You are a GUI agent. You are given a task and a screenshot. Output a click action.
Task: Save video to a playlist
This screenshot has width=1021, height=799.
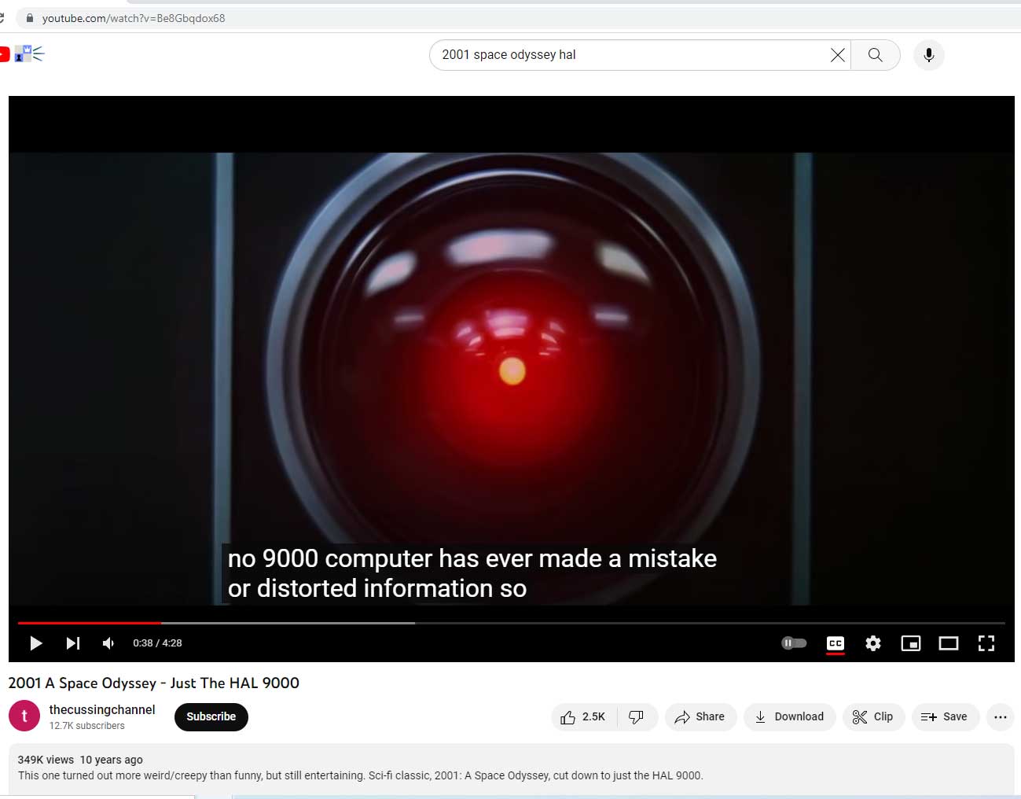[945, 716]
